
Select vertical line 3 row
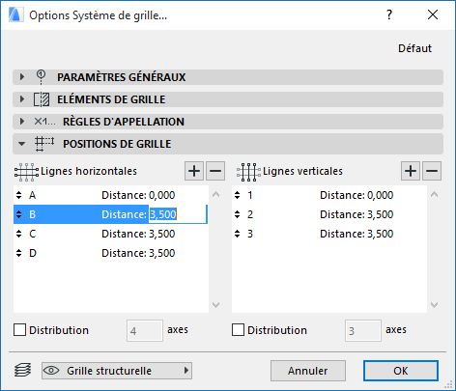click(329, 234)
